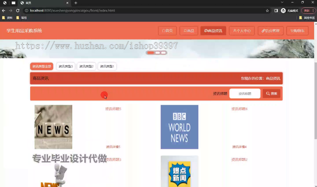Filter by 资讯类型2
Screen dimensions: 317x187
[86, 66]
